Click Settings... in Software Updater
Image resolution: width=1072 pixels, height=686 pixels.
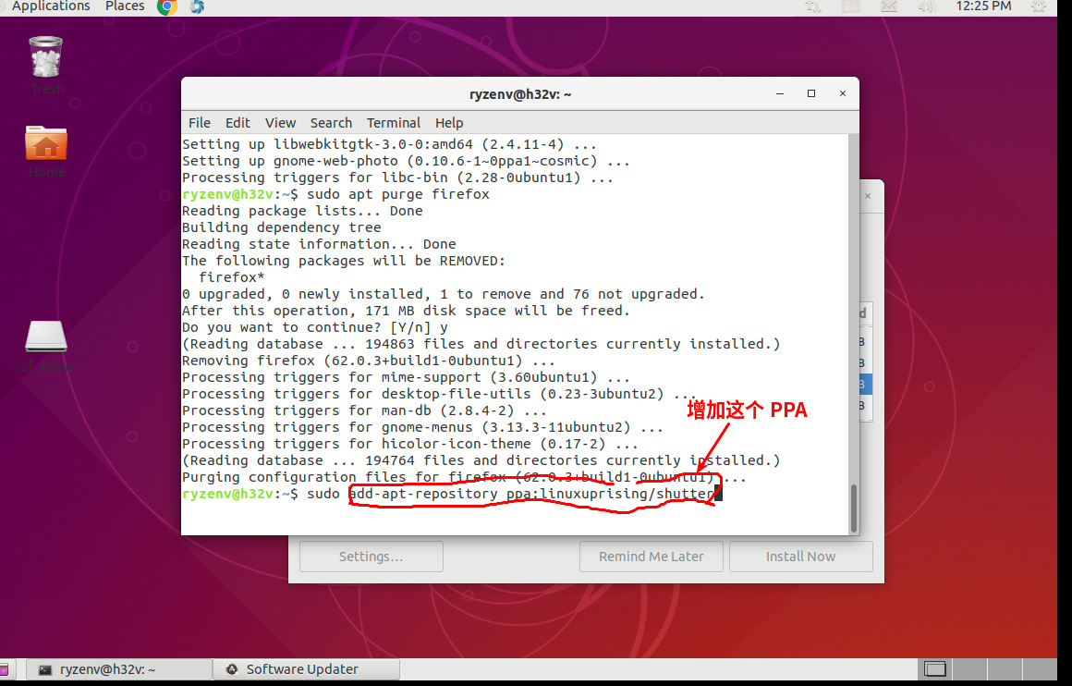372,557
